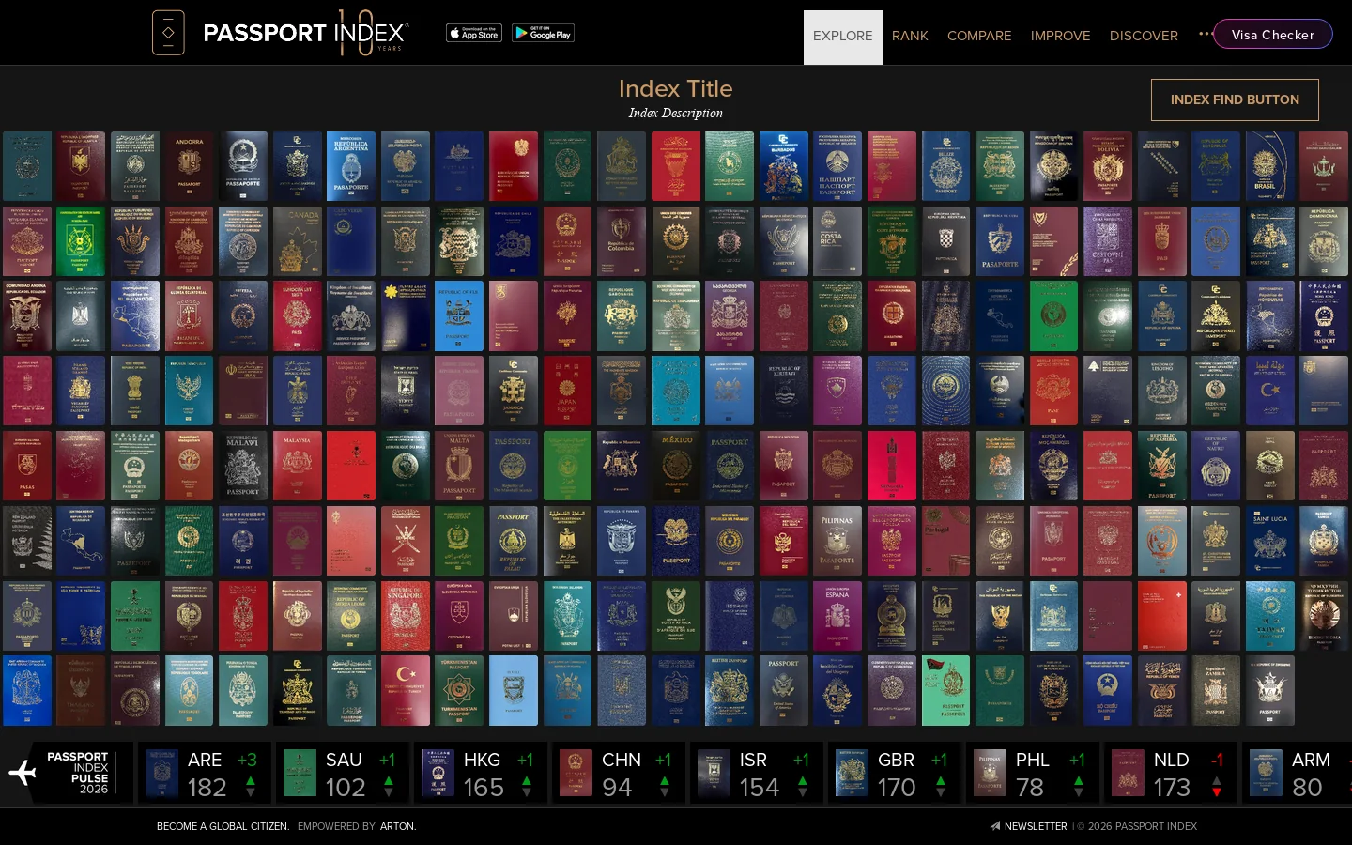1352x845 pixels.
Task: Select the España passport cover
Action: coord(837,616)
